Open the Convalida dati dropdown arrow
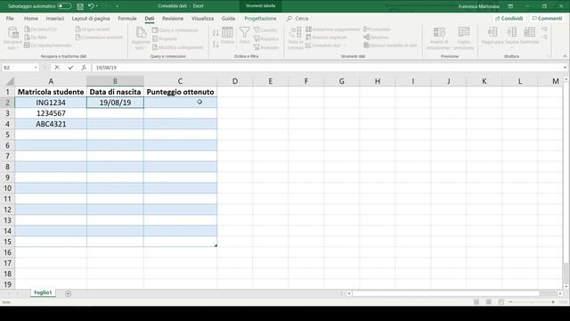The height and width of the screenshot is (321, 570). tap(345, 45)
